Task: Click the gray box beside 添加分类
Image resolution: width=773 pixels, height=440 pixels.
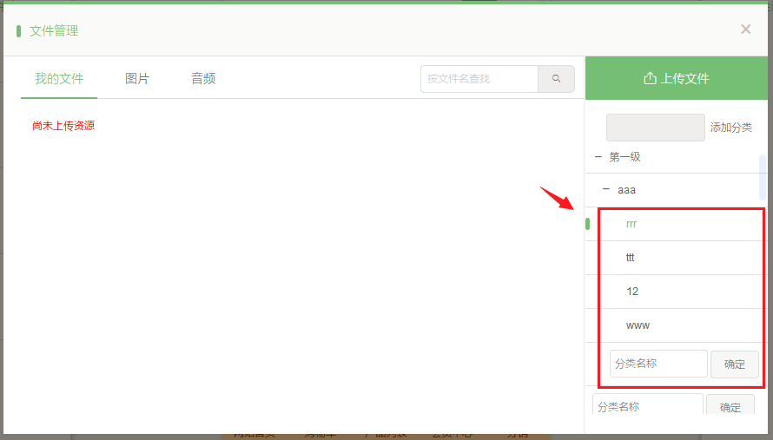Action: (x=655, y=128)
